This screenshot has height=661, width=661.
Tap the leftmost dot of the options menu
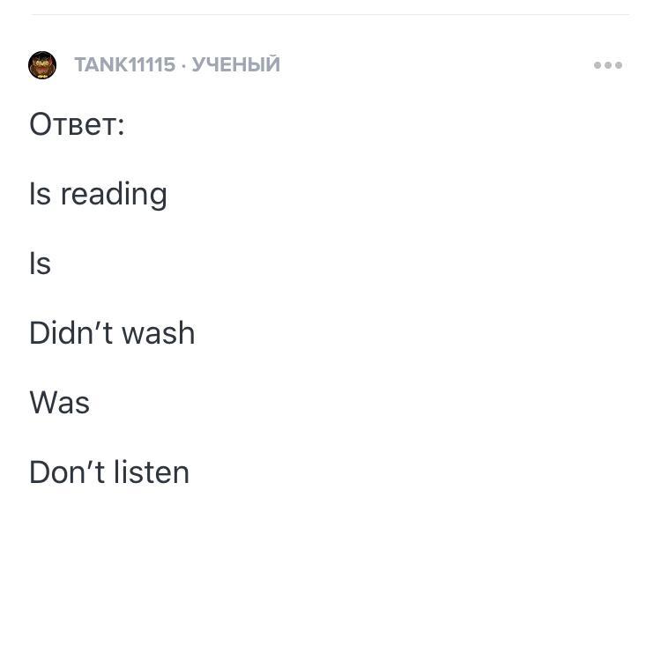[598, 65]
